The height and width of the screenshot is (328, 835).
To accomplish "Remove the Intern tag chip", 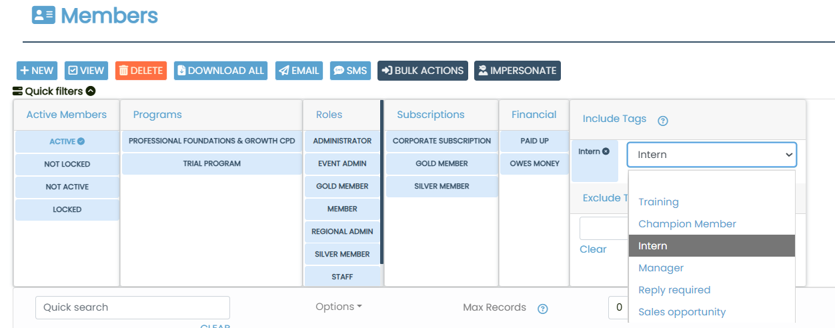I will [x=606, y=151].
